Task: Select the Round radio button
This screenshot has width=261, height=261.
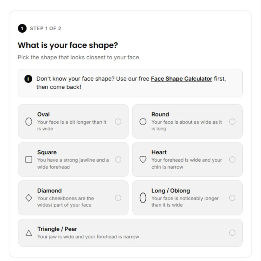Action: coord(232,122)
